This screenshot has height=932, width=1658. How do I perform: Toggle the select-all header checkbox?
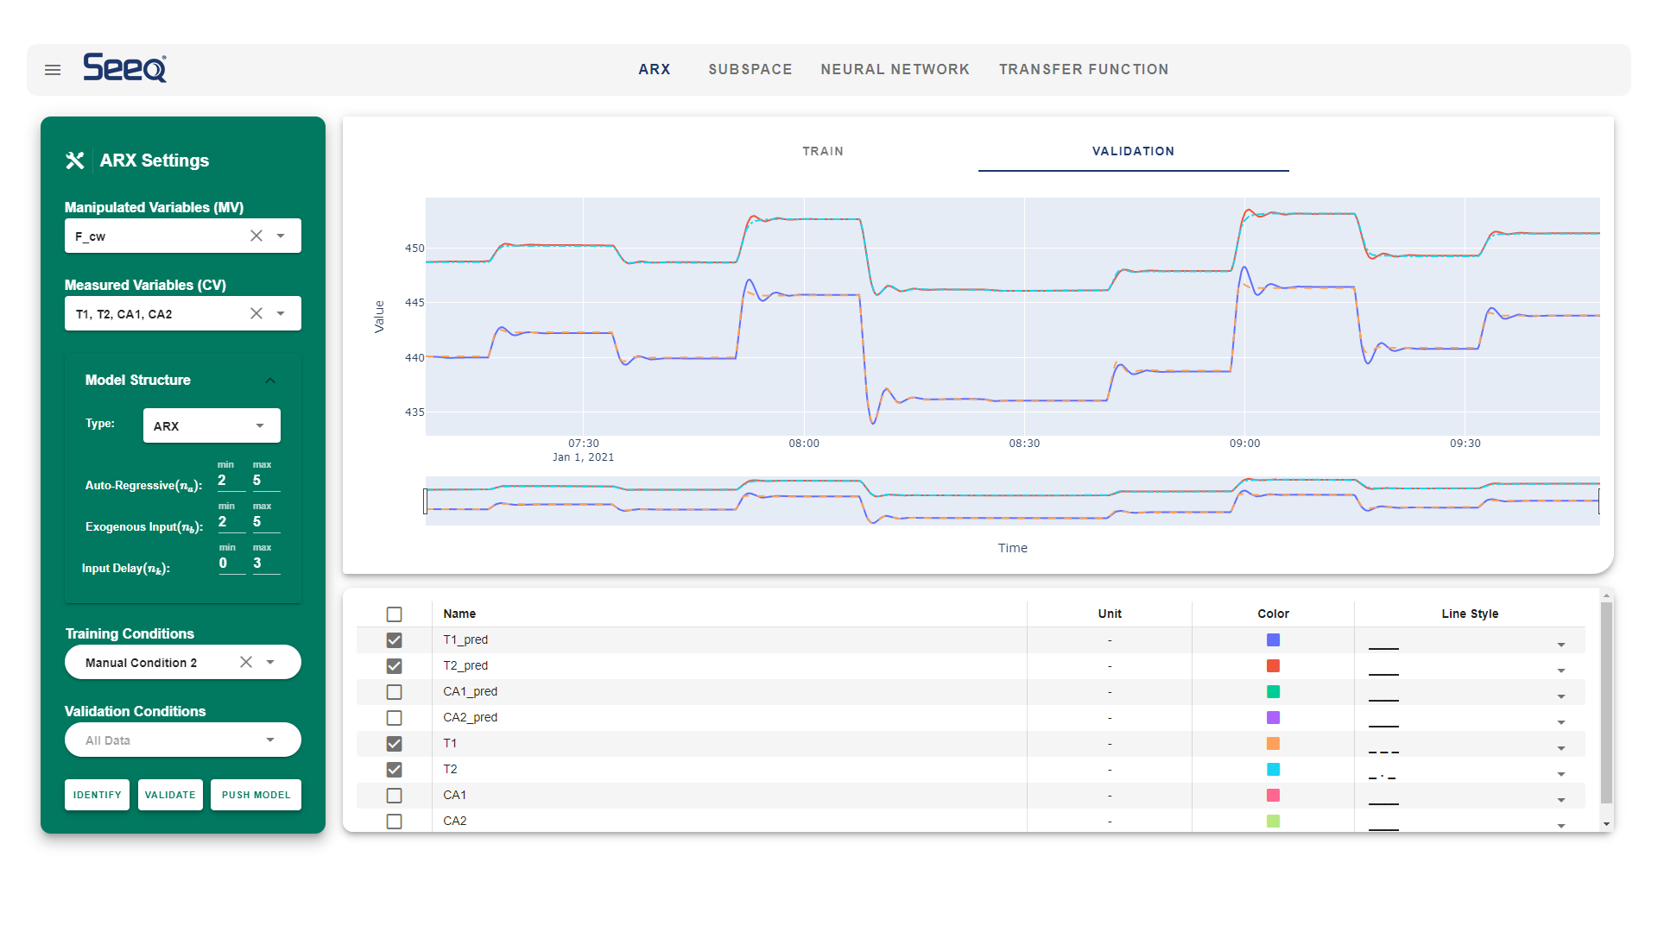[x=395, y=614]
